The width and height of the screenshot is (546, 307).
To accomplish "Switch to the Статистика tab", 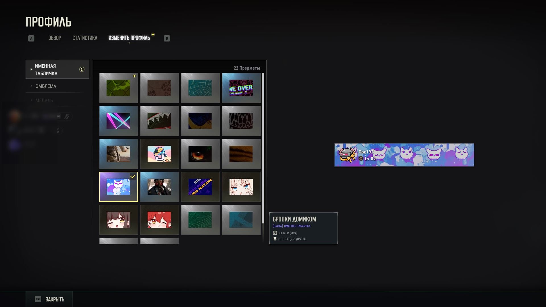I will click(x=85, y=38).
